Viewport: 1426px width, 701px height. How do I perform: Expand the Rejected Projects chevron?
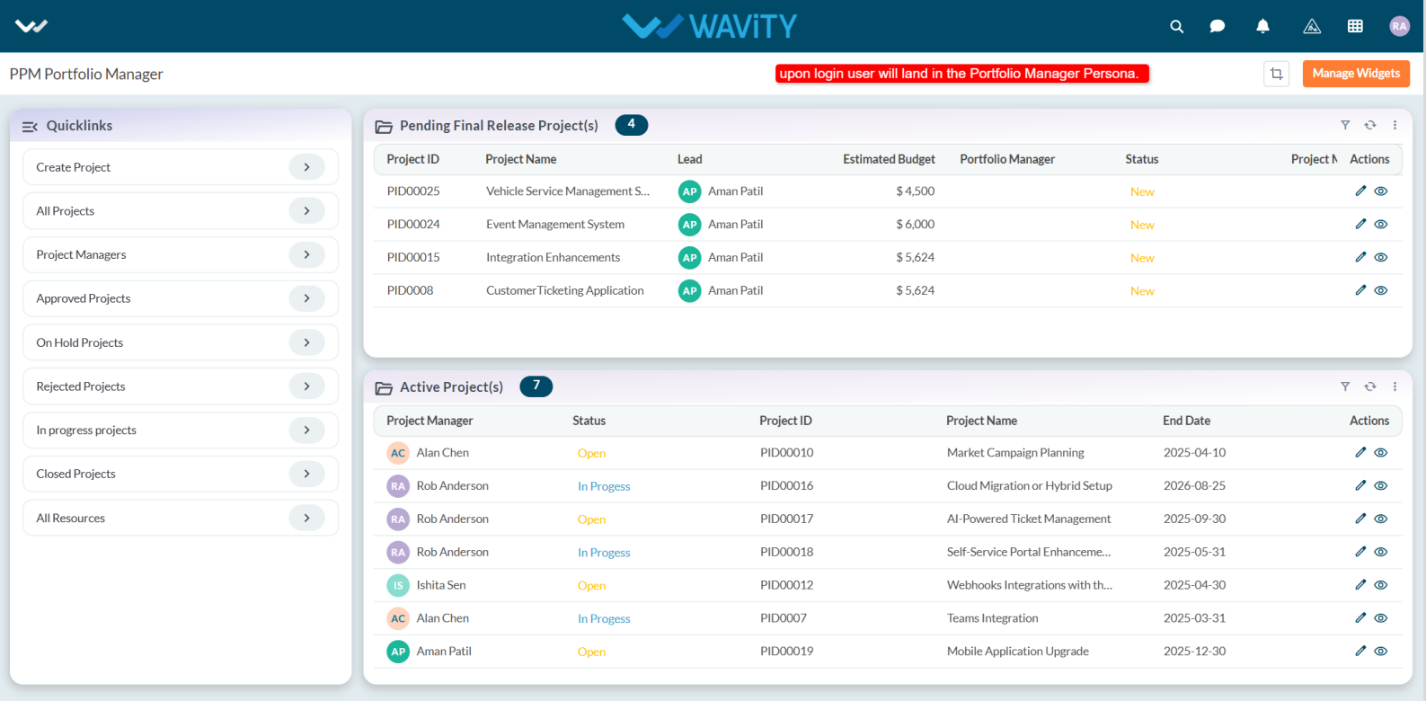306,386
